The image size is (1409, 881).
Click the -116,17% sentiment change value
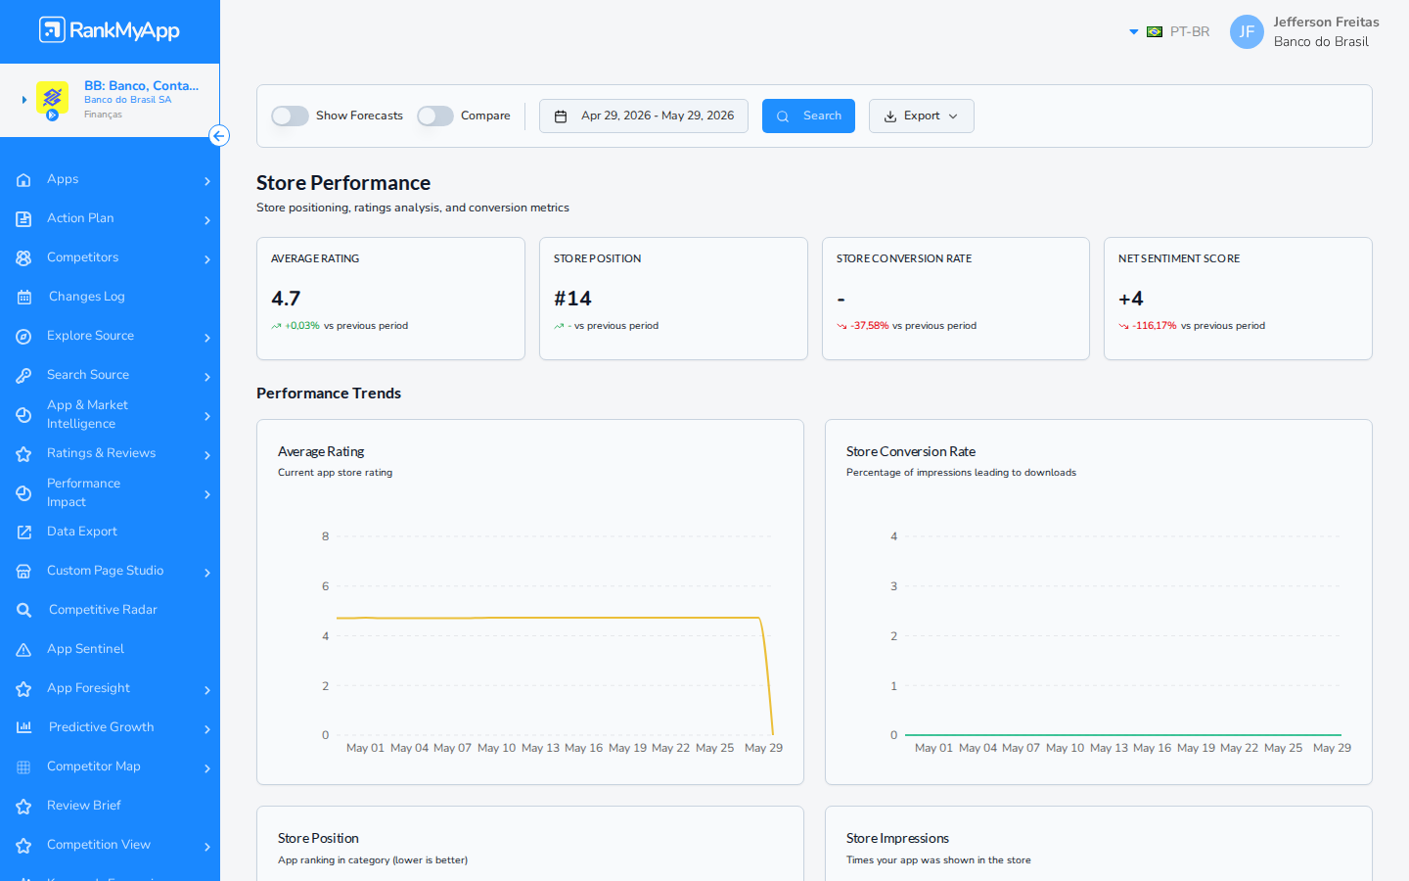click(1155, 326)
